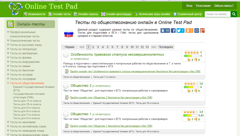This screenshot has width=240, height=136.
Task: Expand Психологические тесты category
Action: click(x=8, y=40)
